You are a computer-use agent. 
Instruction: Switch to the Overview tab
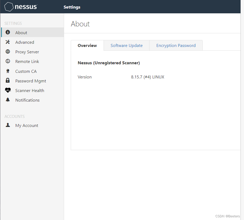pyautogui.click(x=87, y=45)
